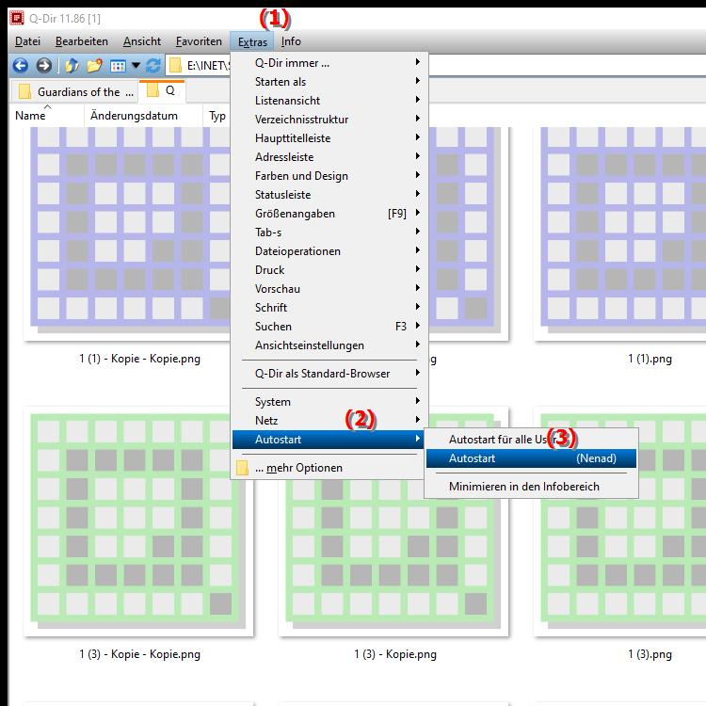Image resolution: width=706 pixels, height=706 pixels.
Task: Open the Datei menu
Action: 27,41
